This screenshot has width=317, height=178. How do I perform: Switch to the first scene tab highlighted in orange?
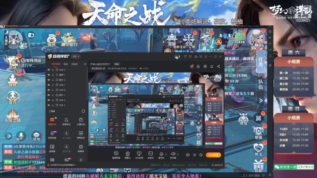pos(56,64)
